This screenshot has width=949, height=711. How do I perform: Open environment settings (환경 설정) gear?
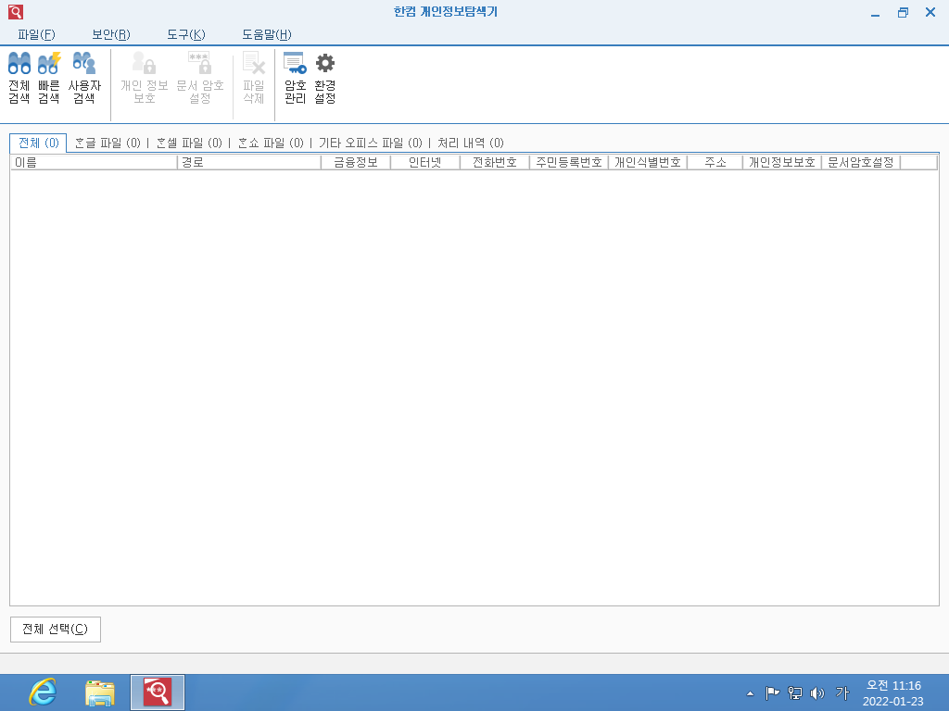325,78
